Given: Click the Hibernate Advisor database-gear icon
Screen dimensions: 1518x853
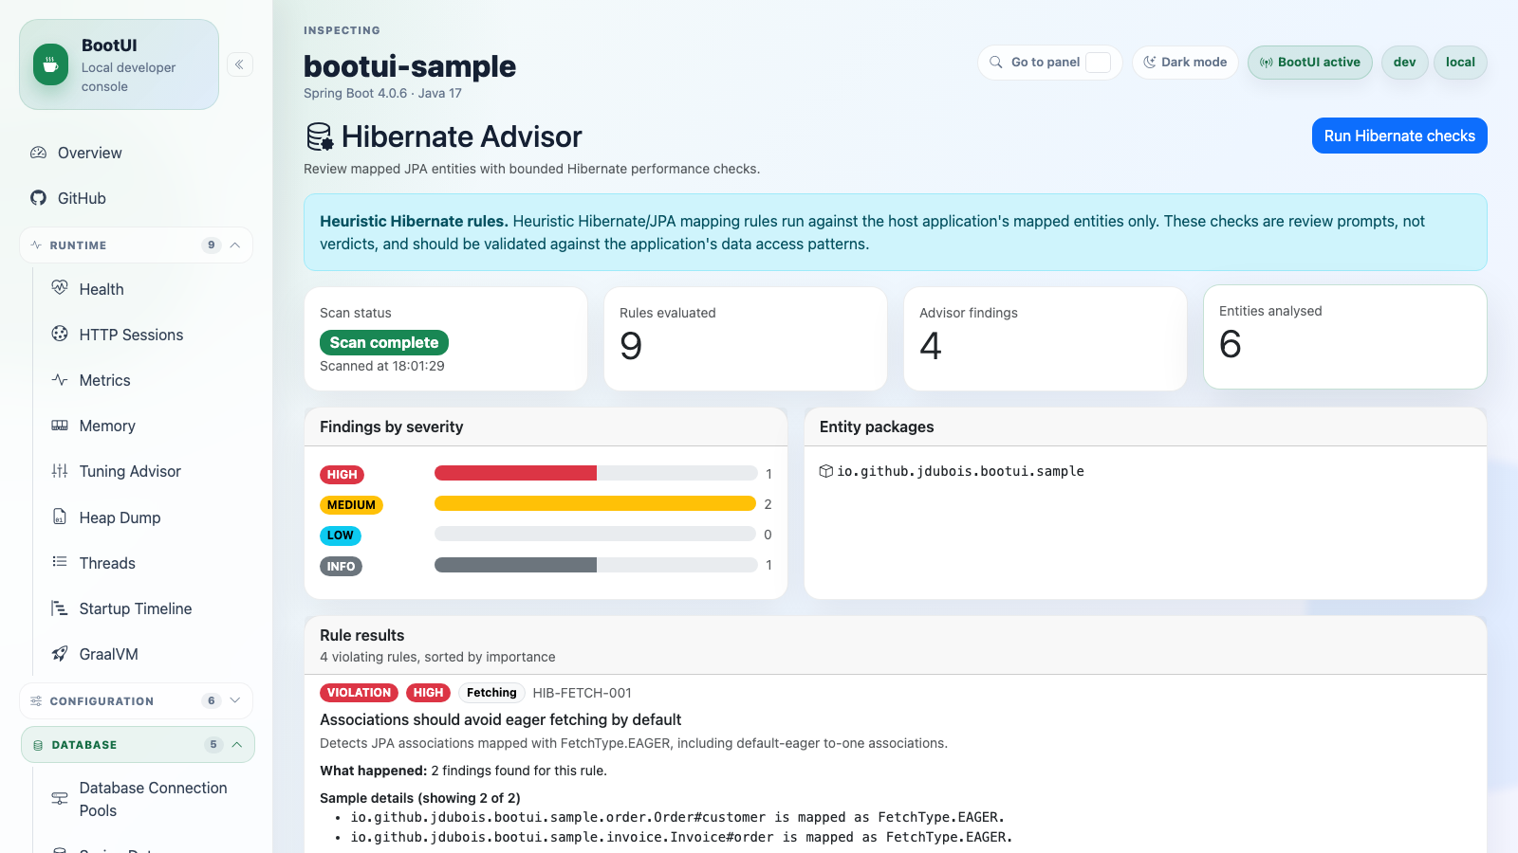Looking at the screenshot, I should tap(320, 136).
